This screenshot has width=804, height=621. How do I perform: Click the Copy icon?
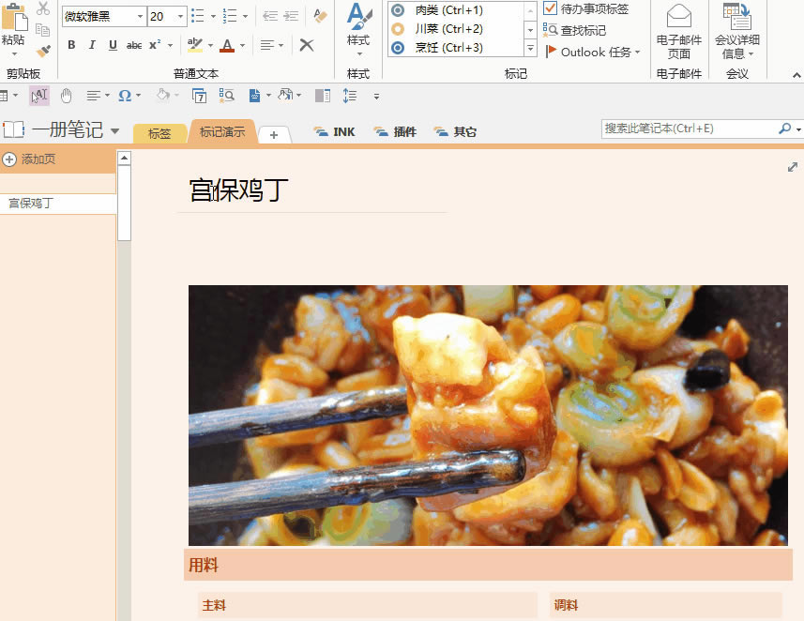click(43, 30)
